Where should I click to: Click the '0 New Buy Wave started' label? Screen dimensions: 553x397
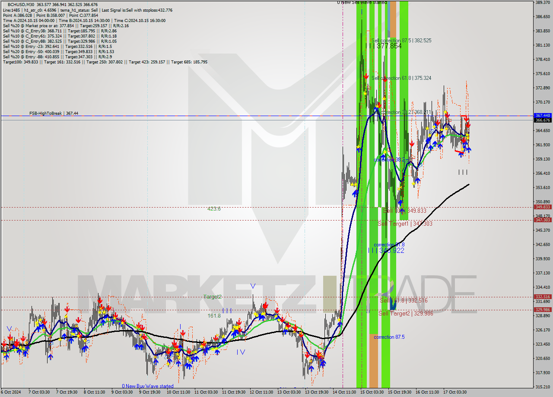[148, 386]
